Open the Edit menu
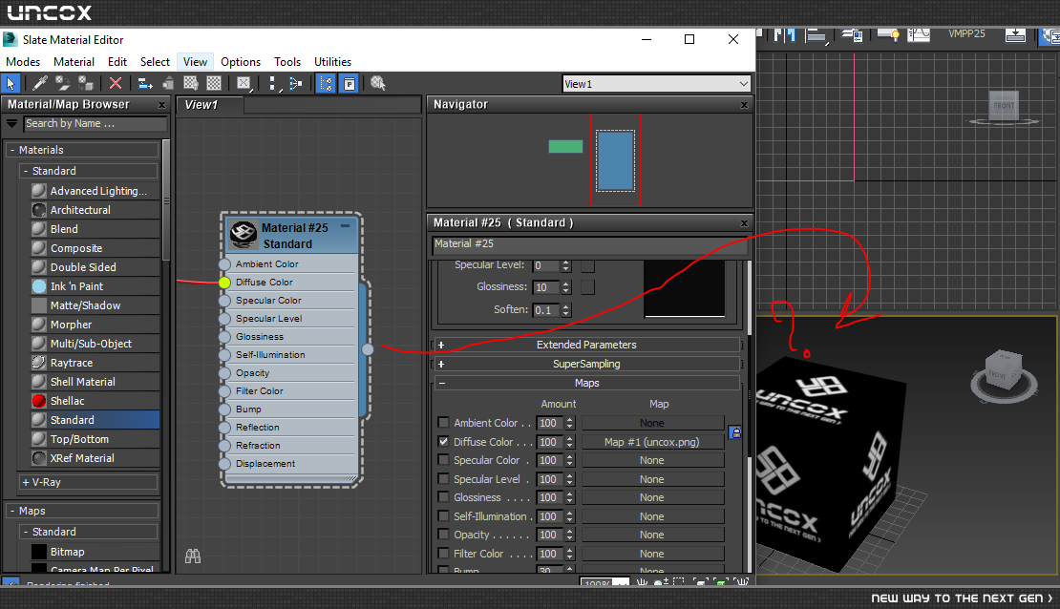Screen dimensions: 1060x609 [117, 61]
